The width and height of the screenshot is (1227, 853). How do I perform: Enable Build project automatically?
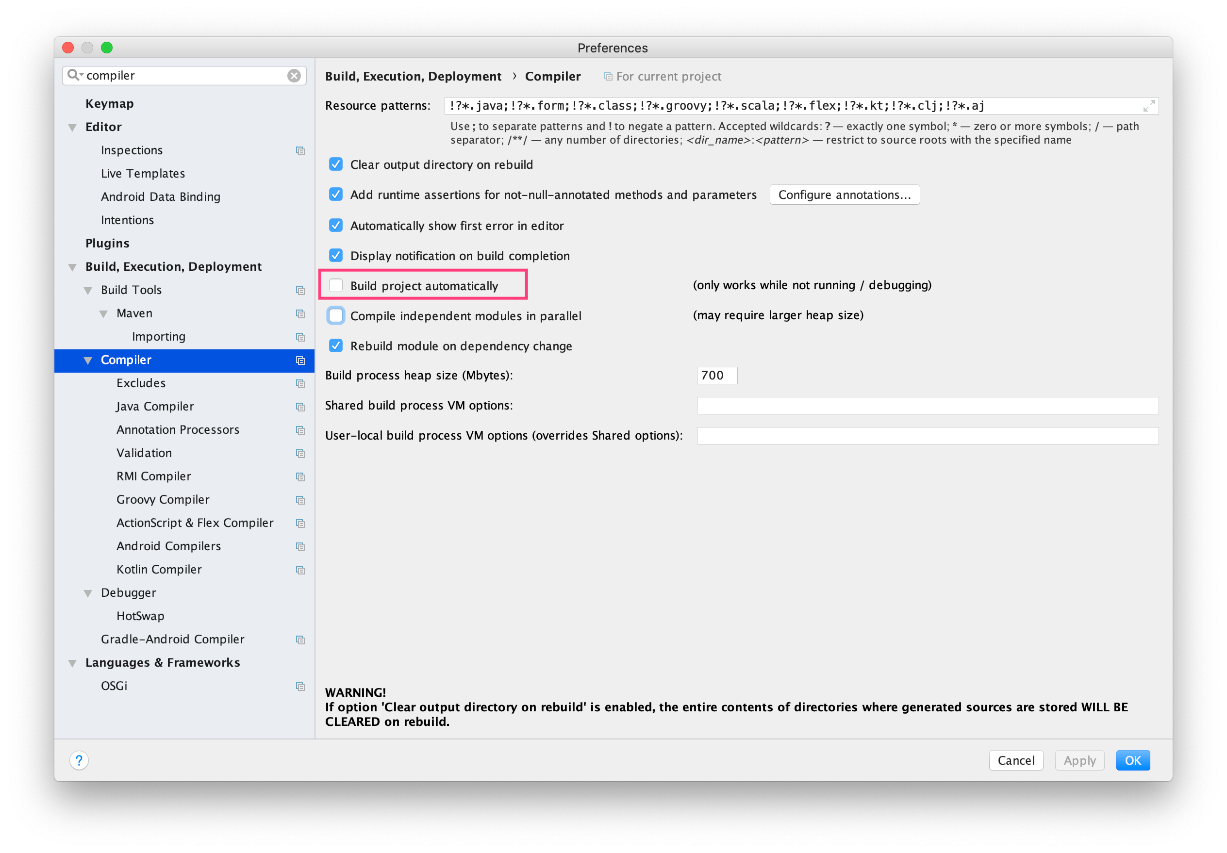[x=335, y=286]
